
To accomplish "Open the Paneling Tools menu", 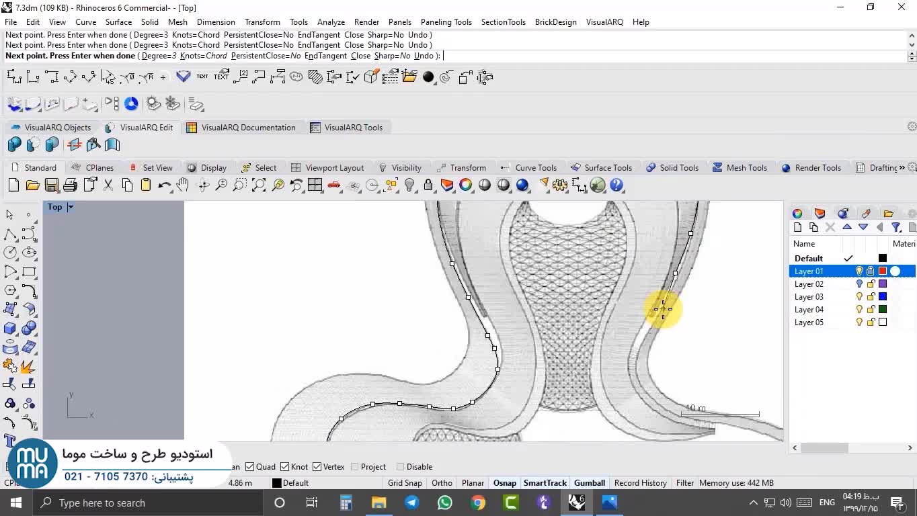I will click(x=446, y=22).
